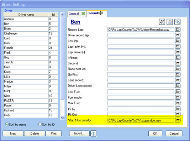This screenshot has width=190, height=141.
Task: Click the Delete driver button
Action: 35,134
